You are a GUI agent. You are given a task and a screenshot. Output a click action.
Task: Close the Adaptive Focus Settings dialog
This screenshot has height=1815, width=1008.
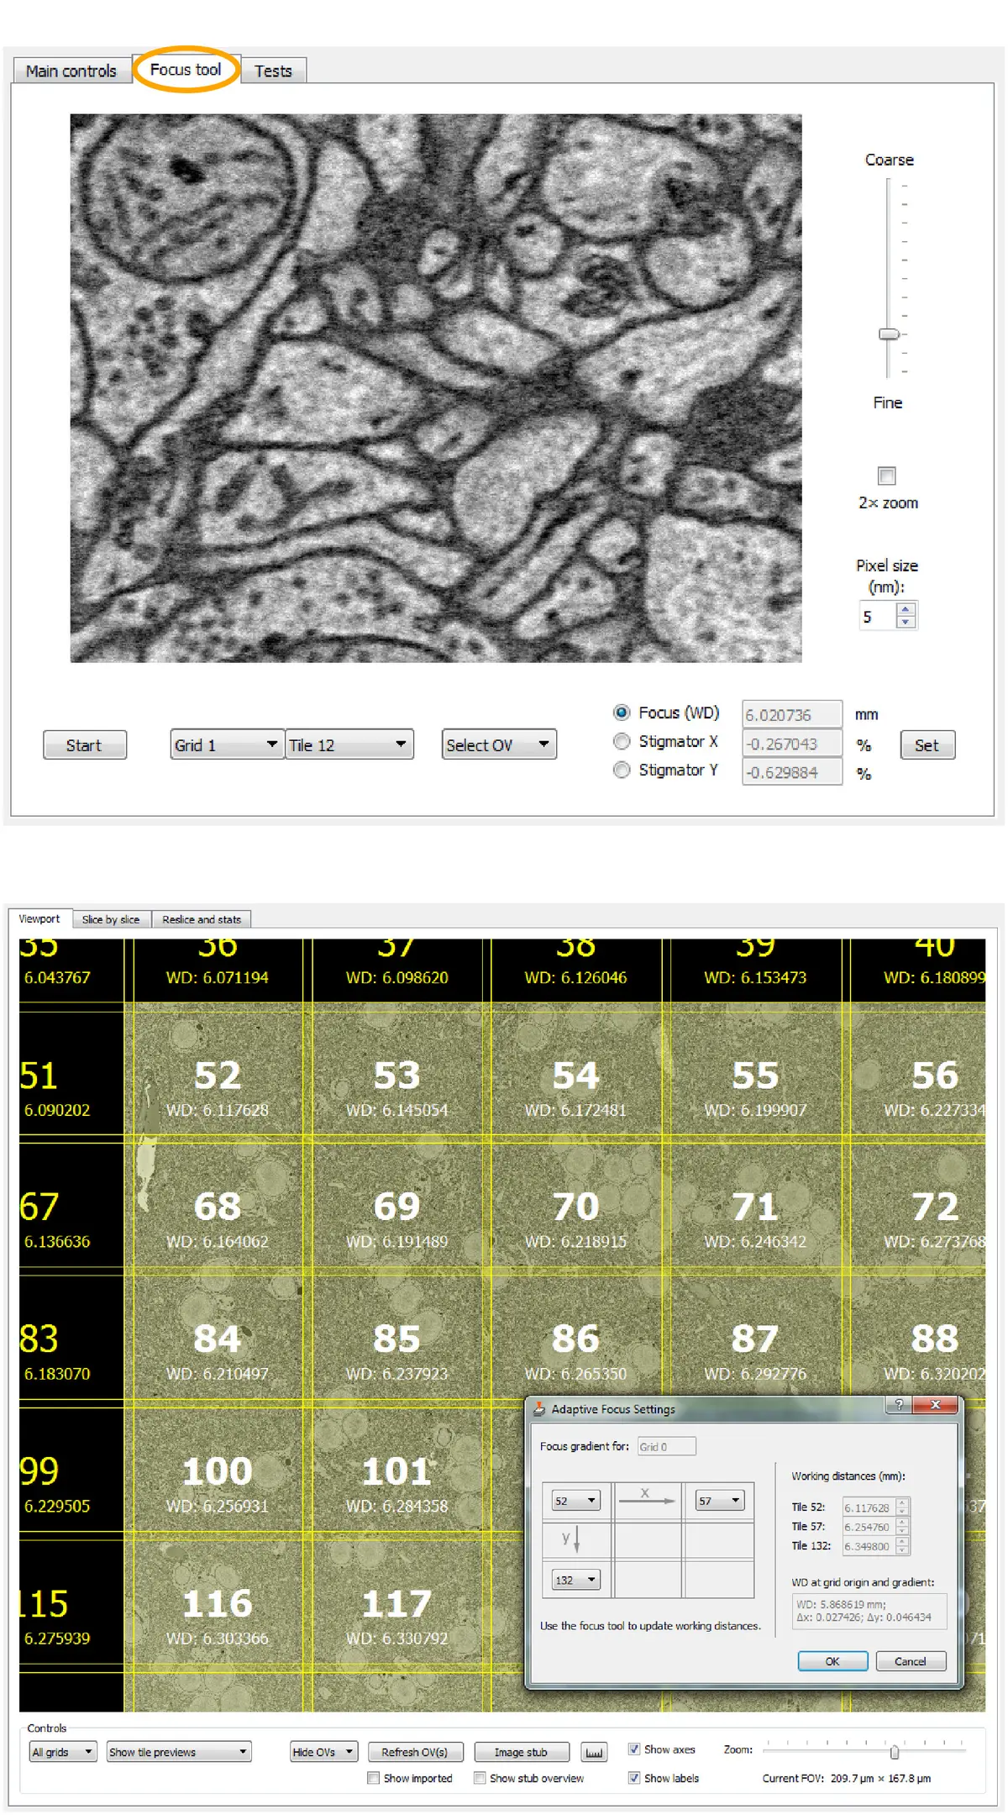(935, 1405)
